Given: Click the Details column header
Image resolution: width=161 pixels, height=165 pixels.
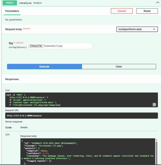Looking at the screenshot, I should [x=24, y=128].
